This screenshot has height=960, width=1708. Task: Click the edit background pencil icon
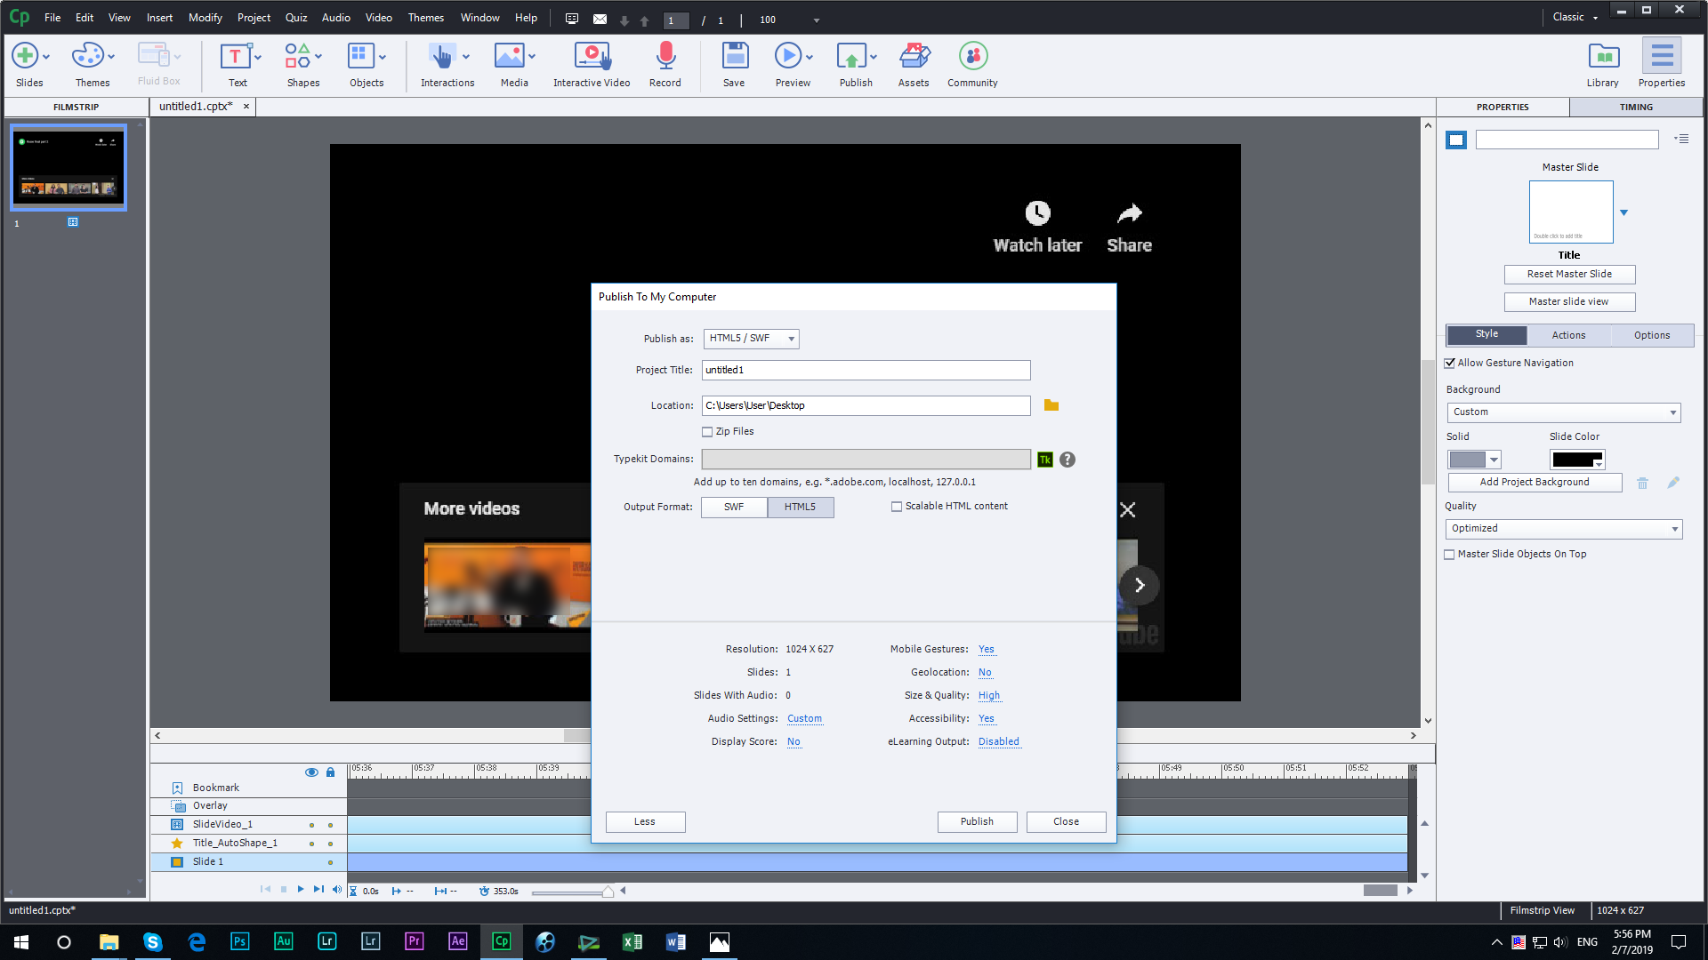pyautogui.click(x=1673, y=483)
